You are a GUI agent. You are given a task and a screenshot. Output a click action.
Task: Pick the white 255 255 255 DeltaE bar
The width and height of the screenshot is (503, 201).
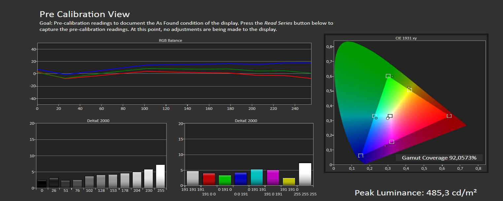305,174
